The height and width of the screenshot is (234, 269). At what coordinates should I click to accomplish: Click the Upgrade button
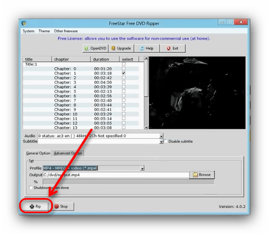pos(121,48)
